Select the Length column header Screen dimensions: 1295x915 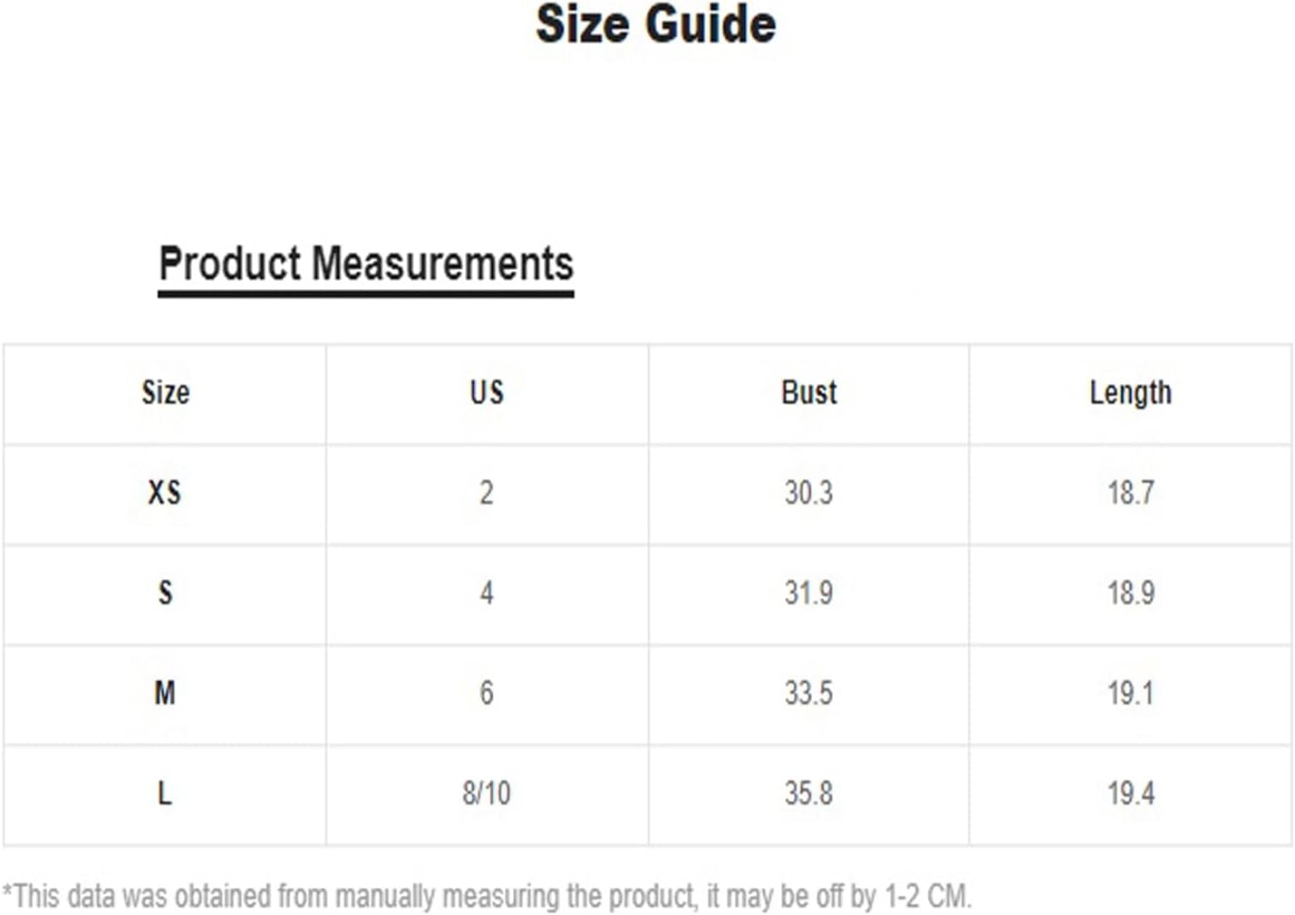pyautogui.click(x=1130, y=393)
